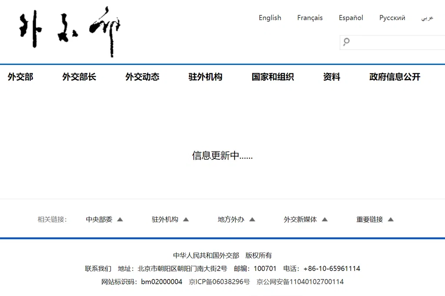Screen dimensions: 445x296
Task: Select 驻外机构 in the top navigation bar
Action: coord(205,77)
